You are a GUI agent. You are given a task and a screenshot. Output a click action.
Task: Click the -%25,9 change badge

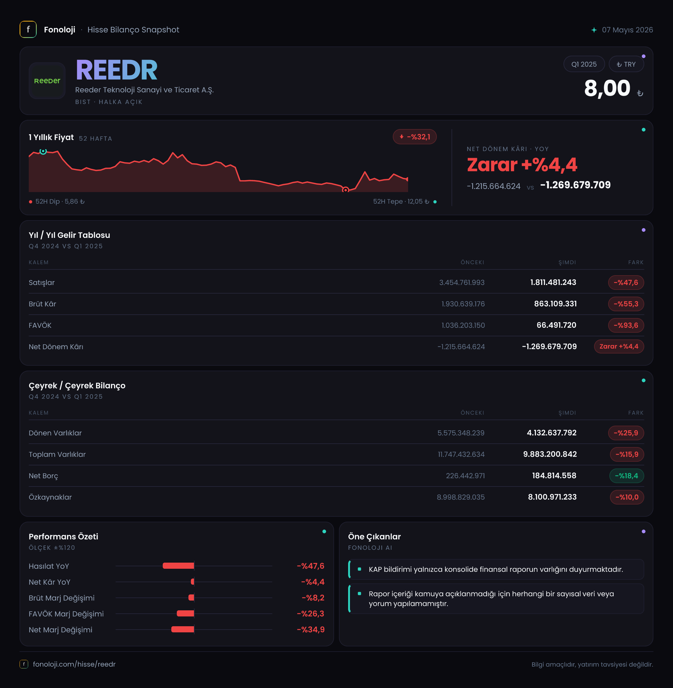[x=626, y=433]
